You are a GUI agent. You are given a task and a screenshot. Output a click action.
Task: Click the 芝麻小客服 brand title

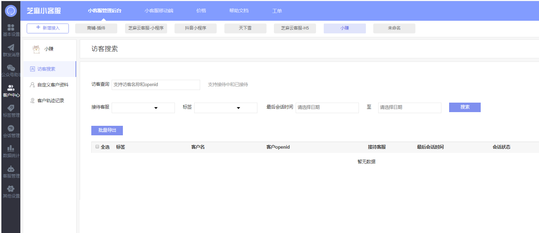click(x=44, y=11)
